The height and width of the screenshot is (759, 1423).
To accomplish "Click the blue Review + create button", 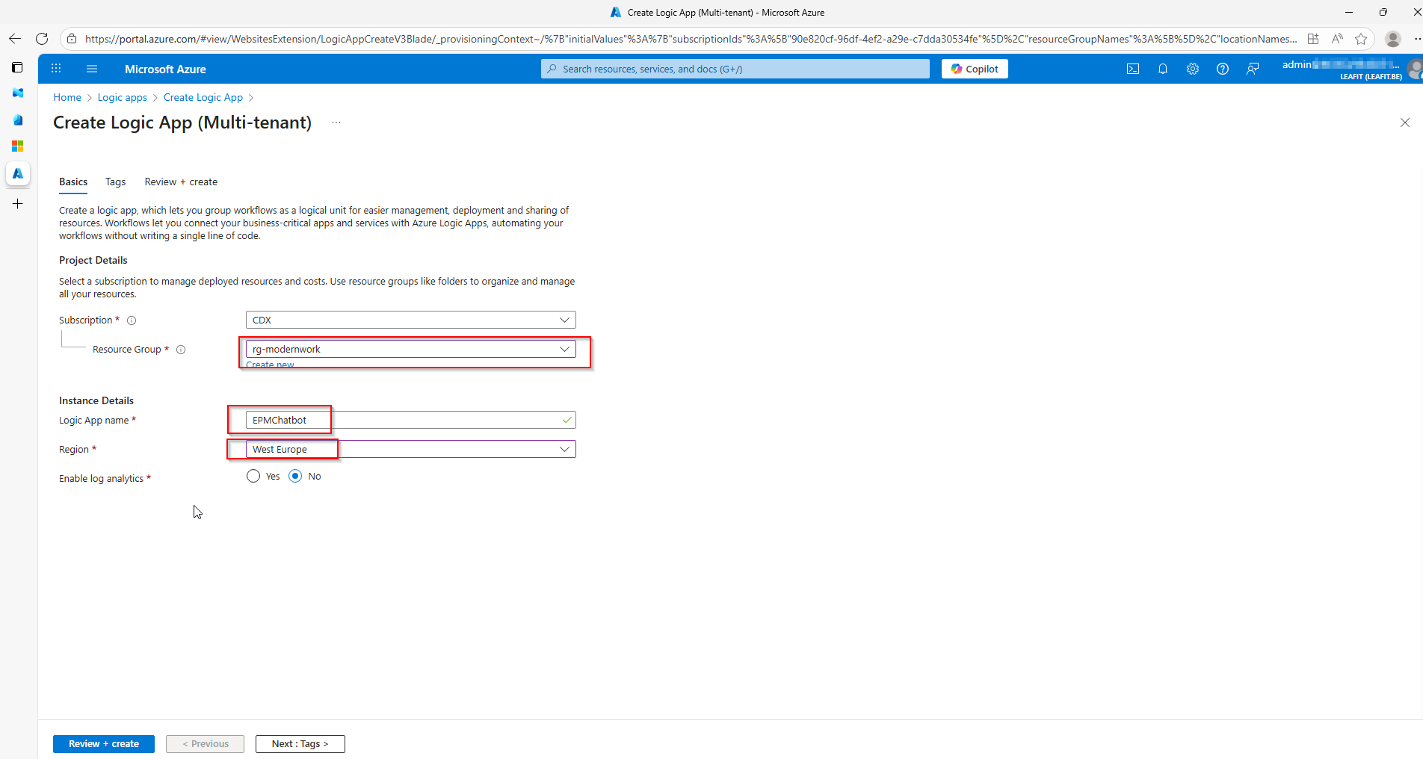I will tap(104, 744).
